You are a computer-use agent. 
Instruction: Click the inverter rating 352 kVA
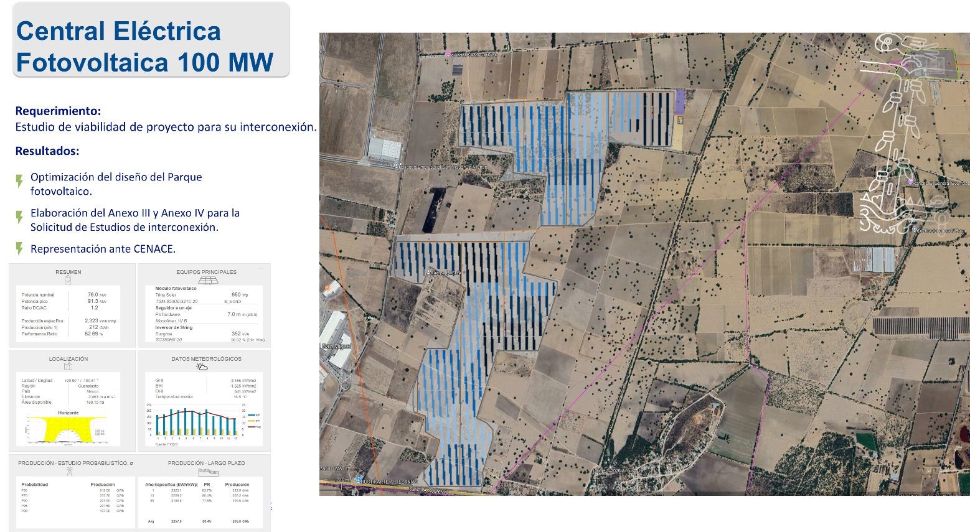[x=240, y=334]
